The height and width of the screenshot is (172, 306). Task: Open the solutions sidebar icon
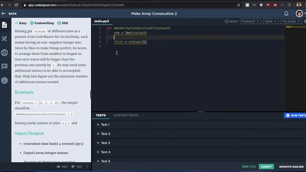coord(4,39)
